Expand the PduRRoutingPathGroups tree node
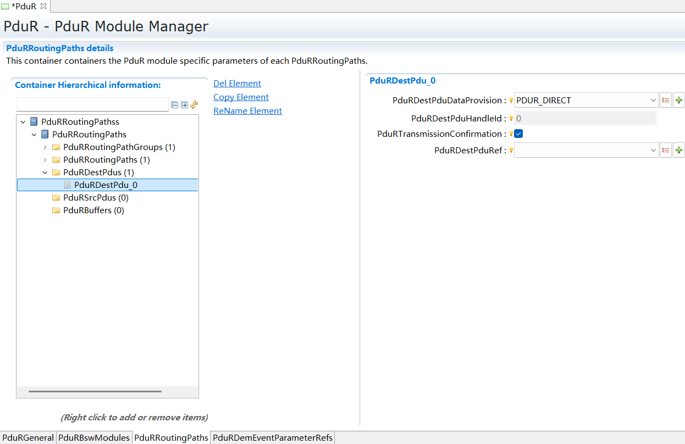685x444 pixels. coord(46,147)
